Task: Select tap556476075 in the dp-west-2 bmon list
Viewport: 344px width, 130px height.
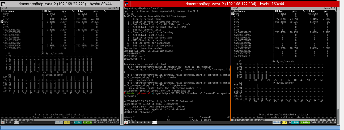Action: [x=242, y=53]
